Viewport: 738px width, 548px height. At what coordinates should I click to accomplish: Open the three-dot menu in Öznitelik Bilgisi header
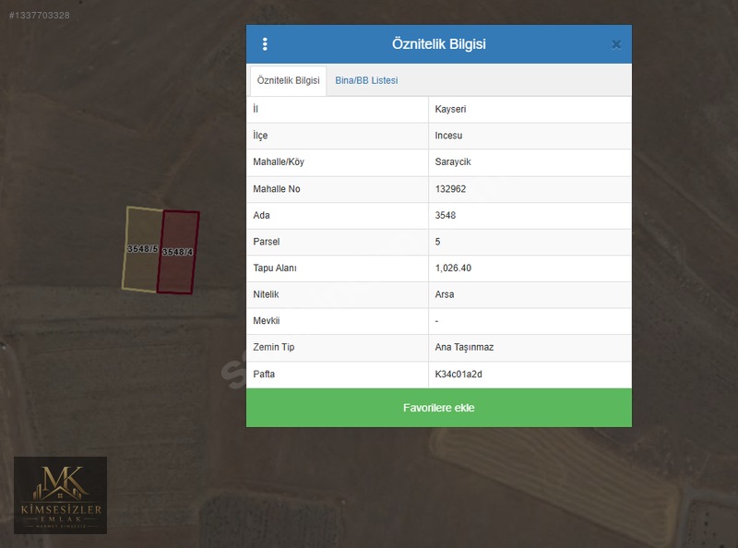[265, 44]
